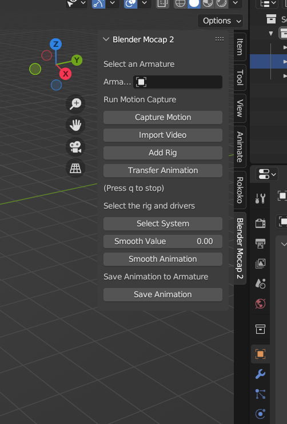The image size is (287, 424).
Task: Toggle the camera view icon
Action: [75, 147]
